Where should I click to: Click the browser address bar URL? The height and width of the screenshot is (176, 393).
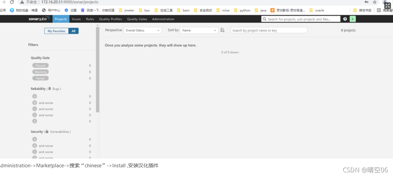(70, 2)
